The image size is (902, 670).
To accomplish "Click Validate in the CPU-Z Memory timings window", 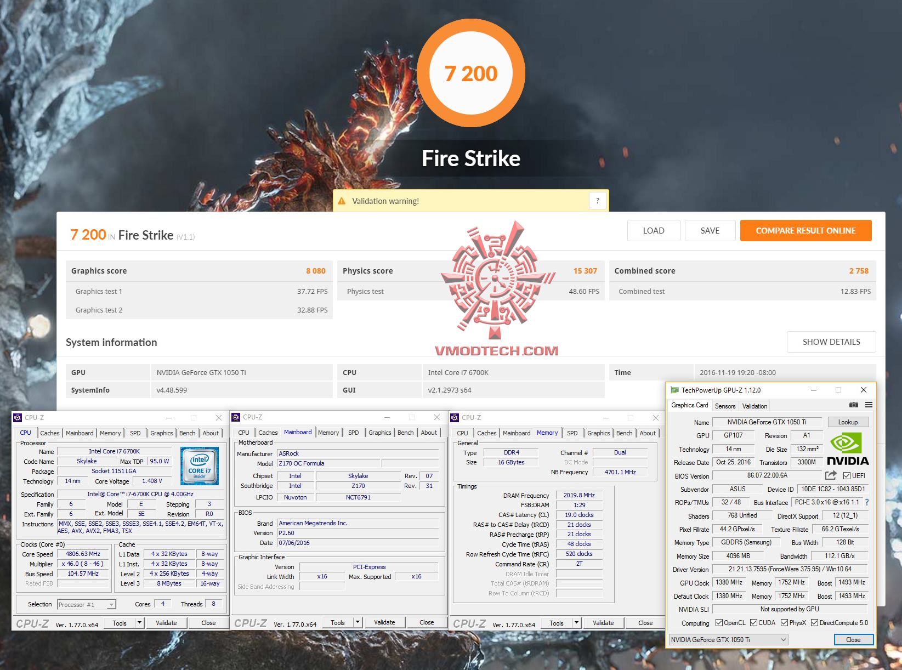I will tap(603, 622).
